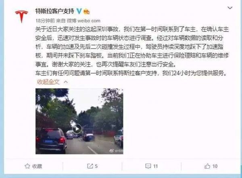Open the 特斯拉客户支持 profile name
242x178 pixels.
55,11
